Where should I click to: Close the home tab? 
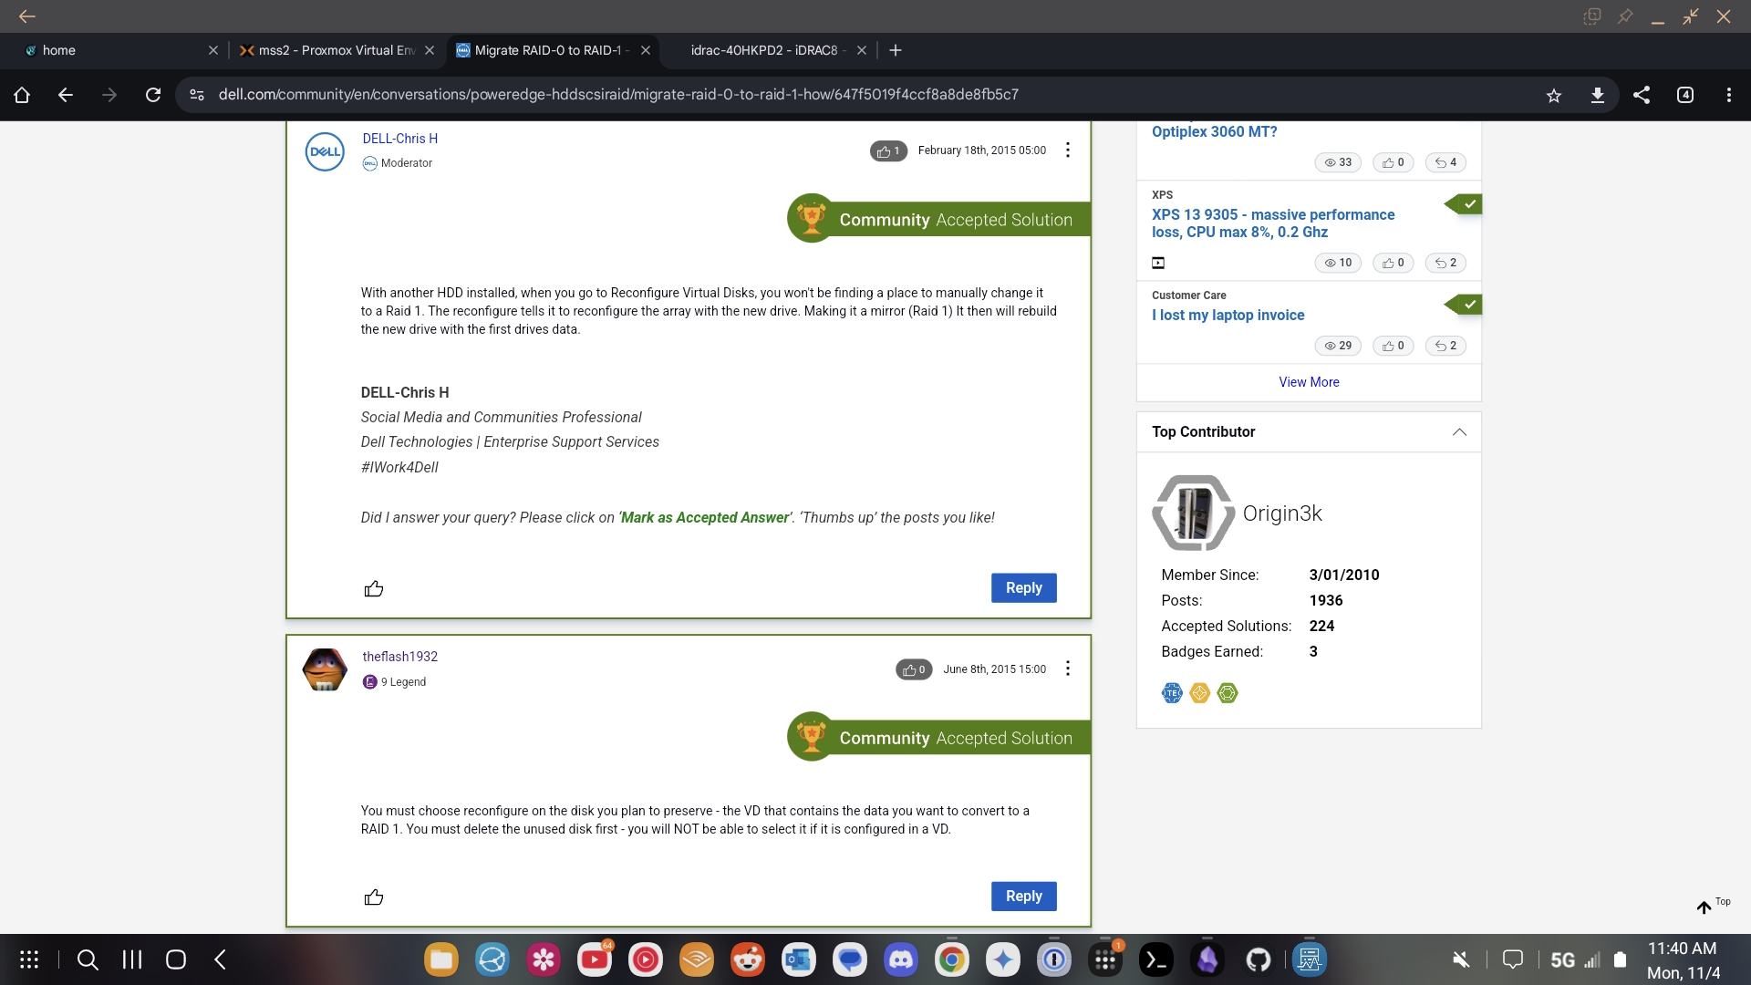213,50
